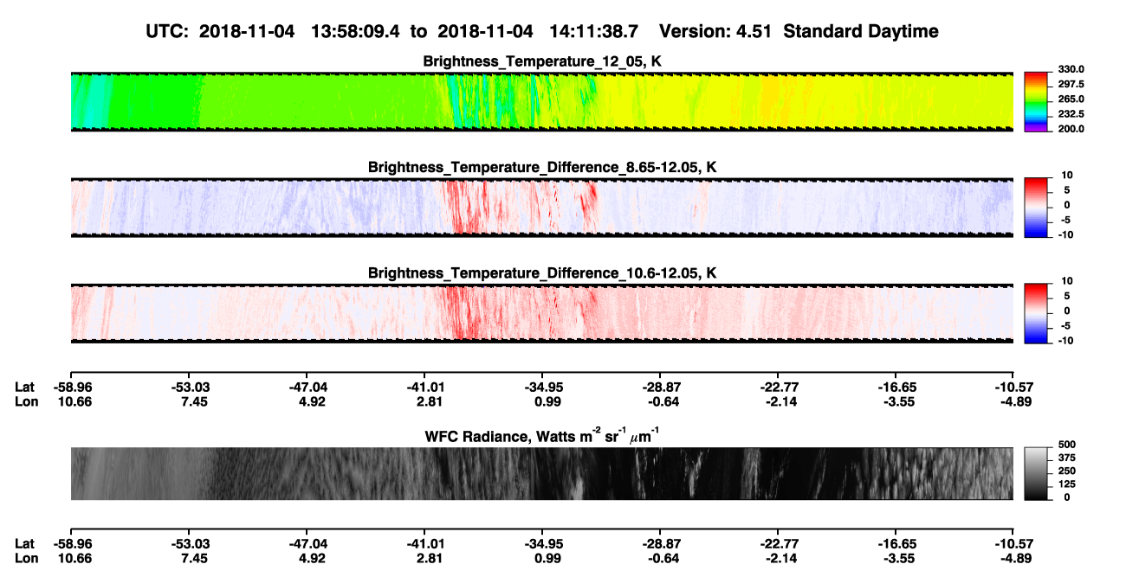The width and height of the screenshot is (1126, 577).
Task: Click longitude -4.89 beneath the 10.6-12.05 panel
Action: click(1017, 401)
